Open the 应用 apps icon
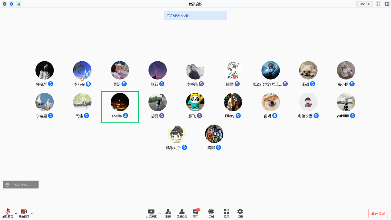The height and width of the screenshot is (220, 391). [226, 213]
